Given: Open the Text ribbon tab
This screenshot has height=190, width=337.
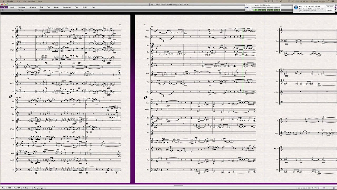Looking at the screenshot, I should [41, 7].
